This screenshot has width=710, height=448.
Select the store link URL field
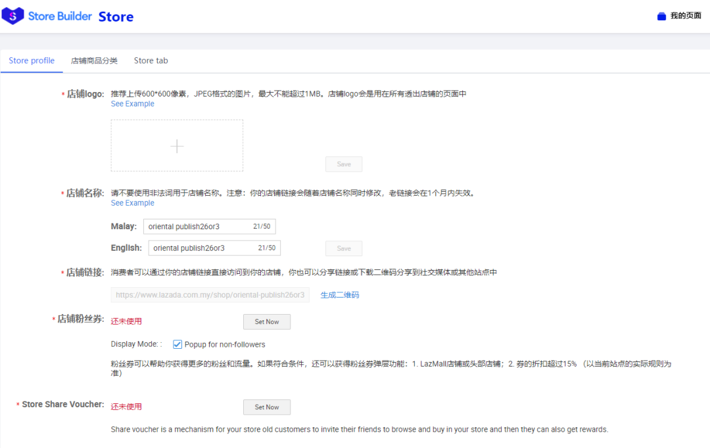point(209,294)
